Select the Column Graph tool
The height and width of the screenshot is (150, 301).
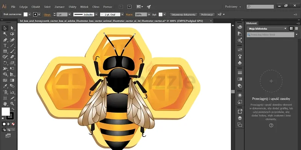[12, 92]
